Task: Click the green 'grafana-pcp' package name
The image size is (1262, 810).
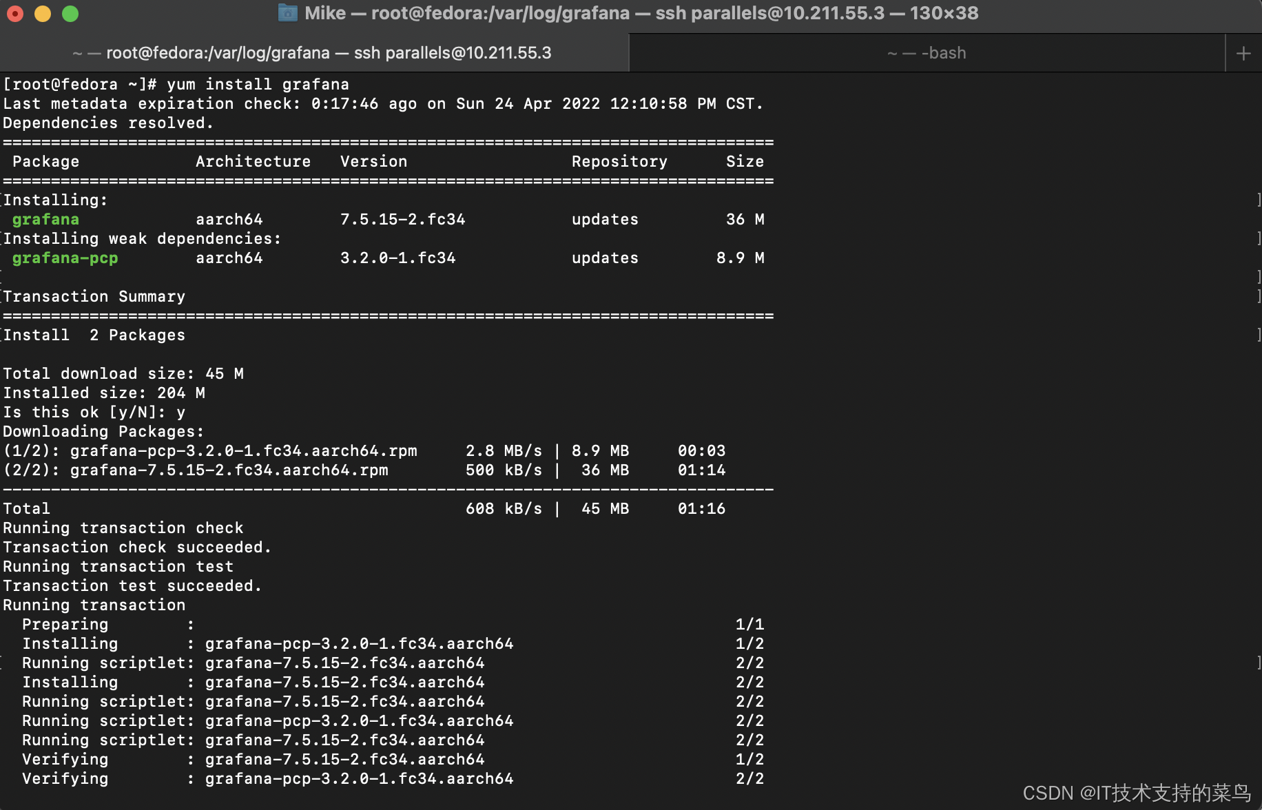Action: [x=65, y=258]
